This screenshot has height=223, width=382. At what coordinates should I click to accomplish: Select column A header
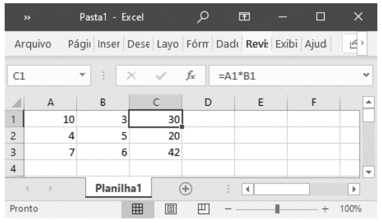click(50, 102)
